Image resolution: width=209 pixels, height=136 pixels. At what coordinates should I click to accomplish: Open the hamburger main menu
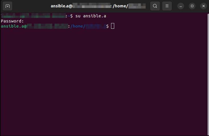[167, 6]
